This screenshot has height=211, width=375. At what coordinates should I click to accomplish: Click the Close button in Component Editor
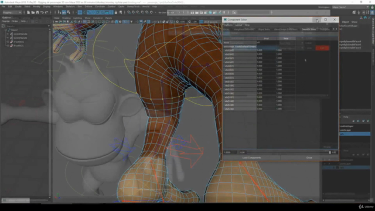click(309, 158)
